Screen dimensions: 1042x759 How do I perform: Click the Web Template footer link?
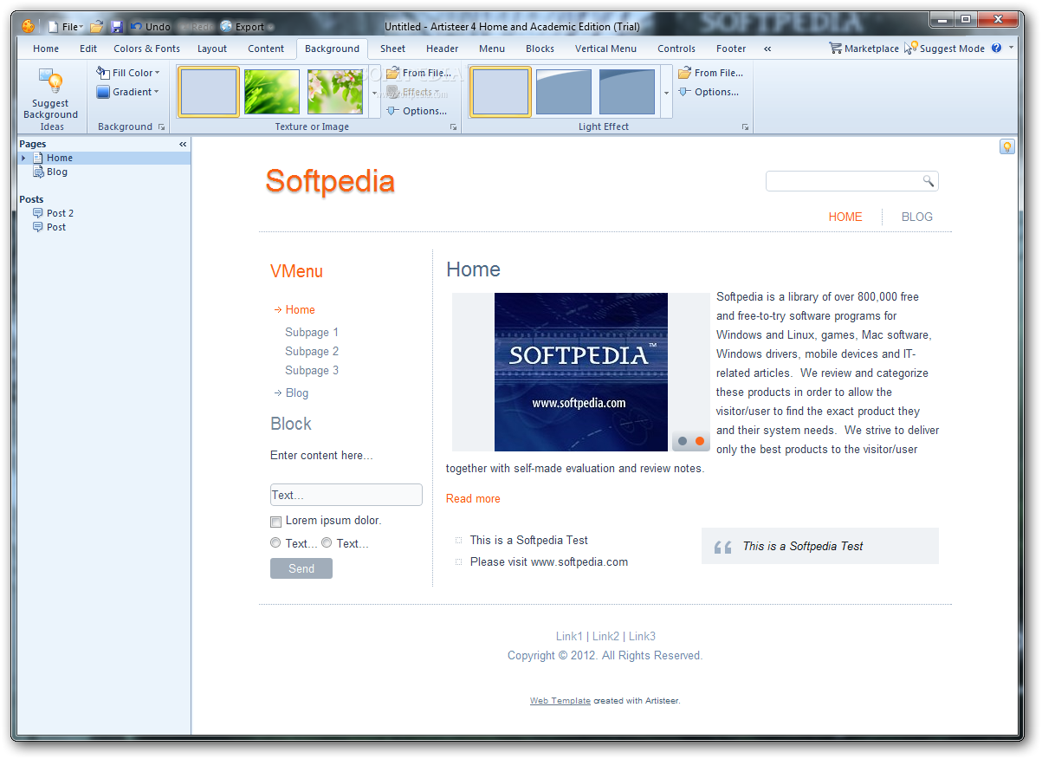(560, 701)
